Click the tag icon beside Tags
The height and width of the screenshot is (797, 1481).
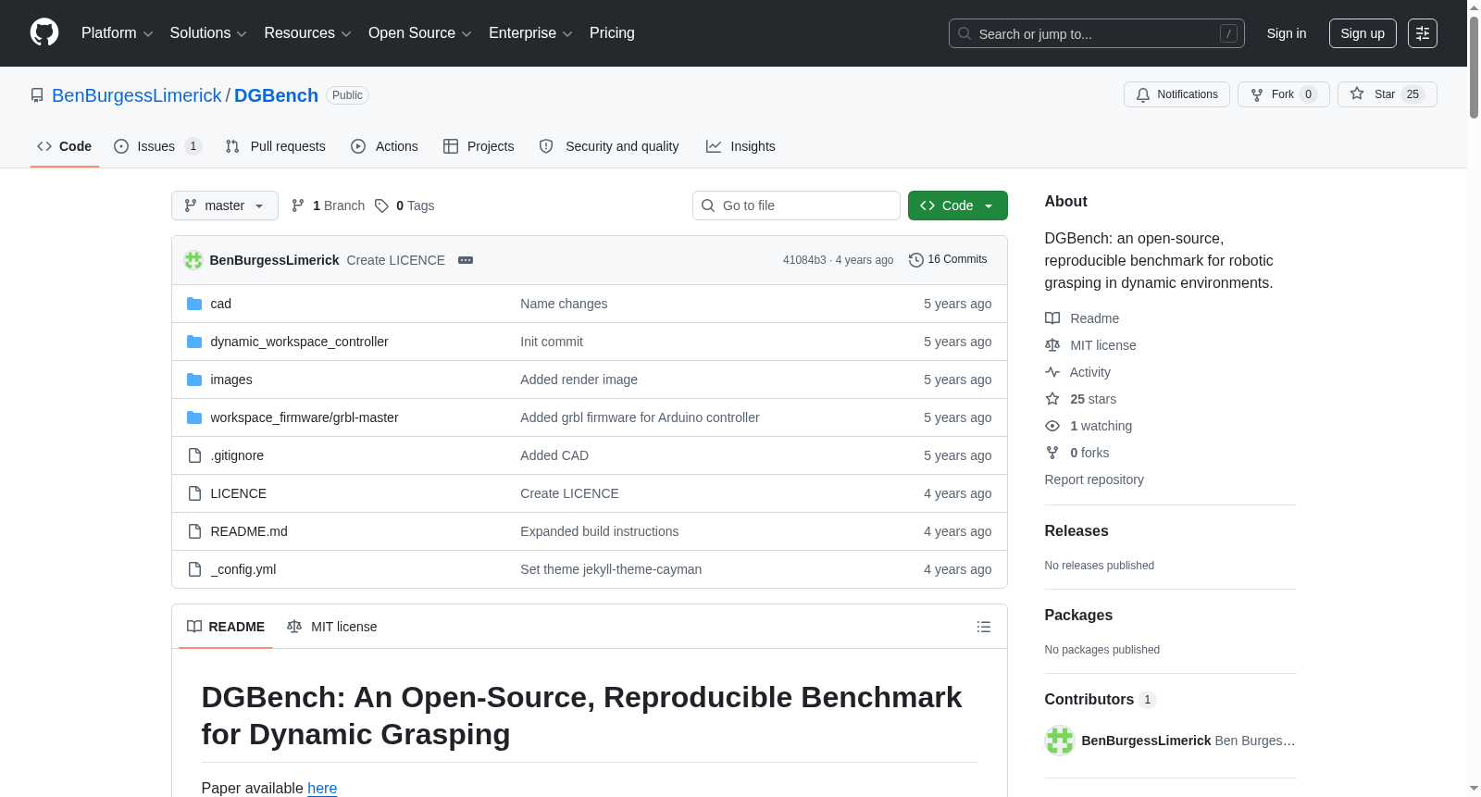click(381, 205)
